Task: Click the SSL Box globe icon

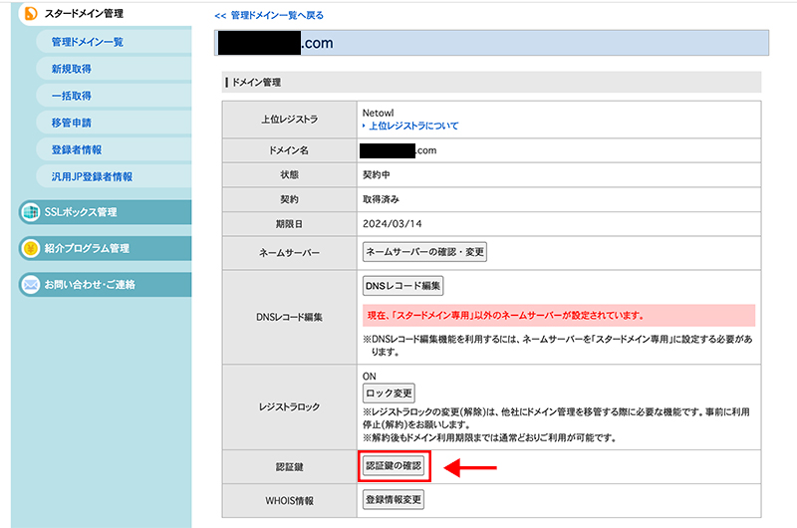Action: click(30, 212)
